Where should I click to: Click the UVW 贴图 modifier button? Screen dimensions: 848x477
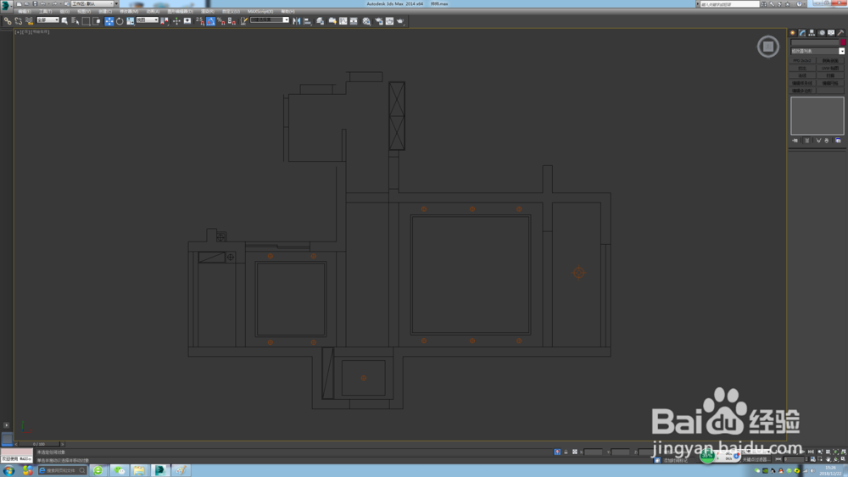point(830,68)
